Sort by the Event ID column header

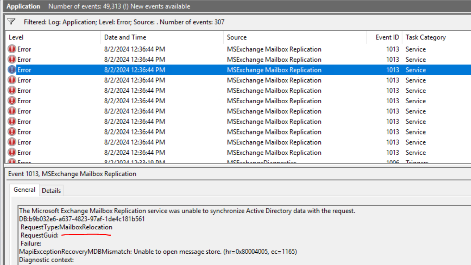point(387,37)
